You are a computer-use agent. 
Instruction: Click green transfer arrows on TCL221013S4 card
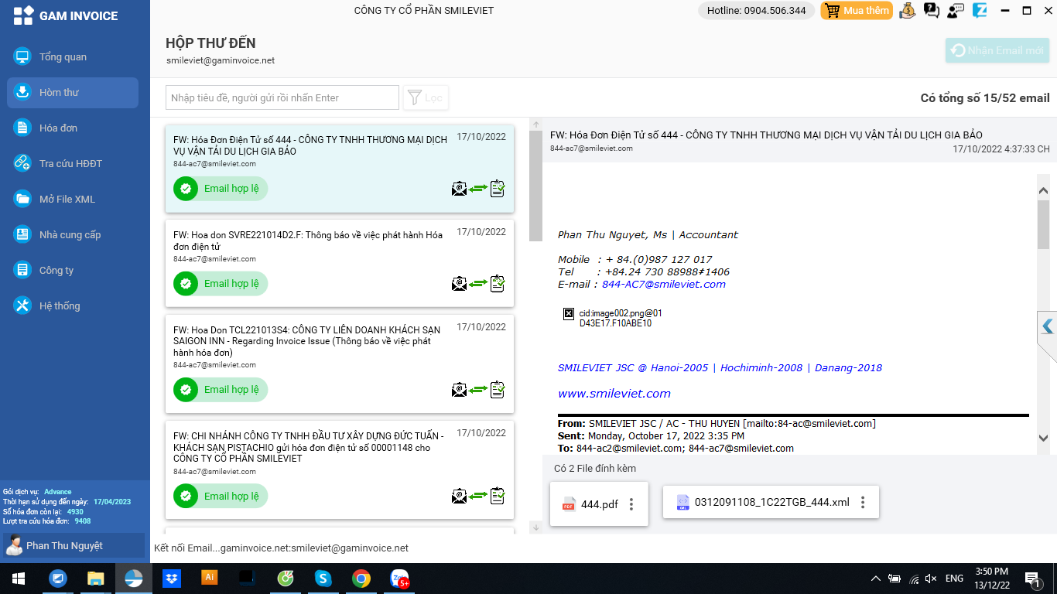coord(478,389)
